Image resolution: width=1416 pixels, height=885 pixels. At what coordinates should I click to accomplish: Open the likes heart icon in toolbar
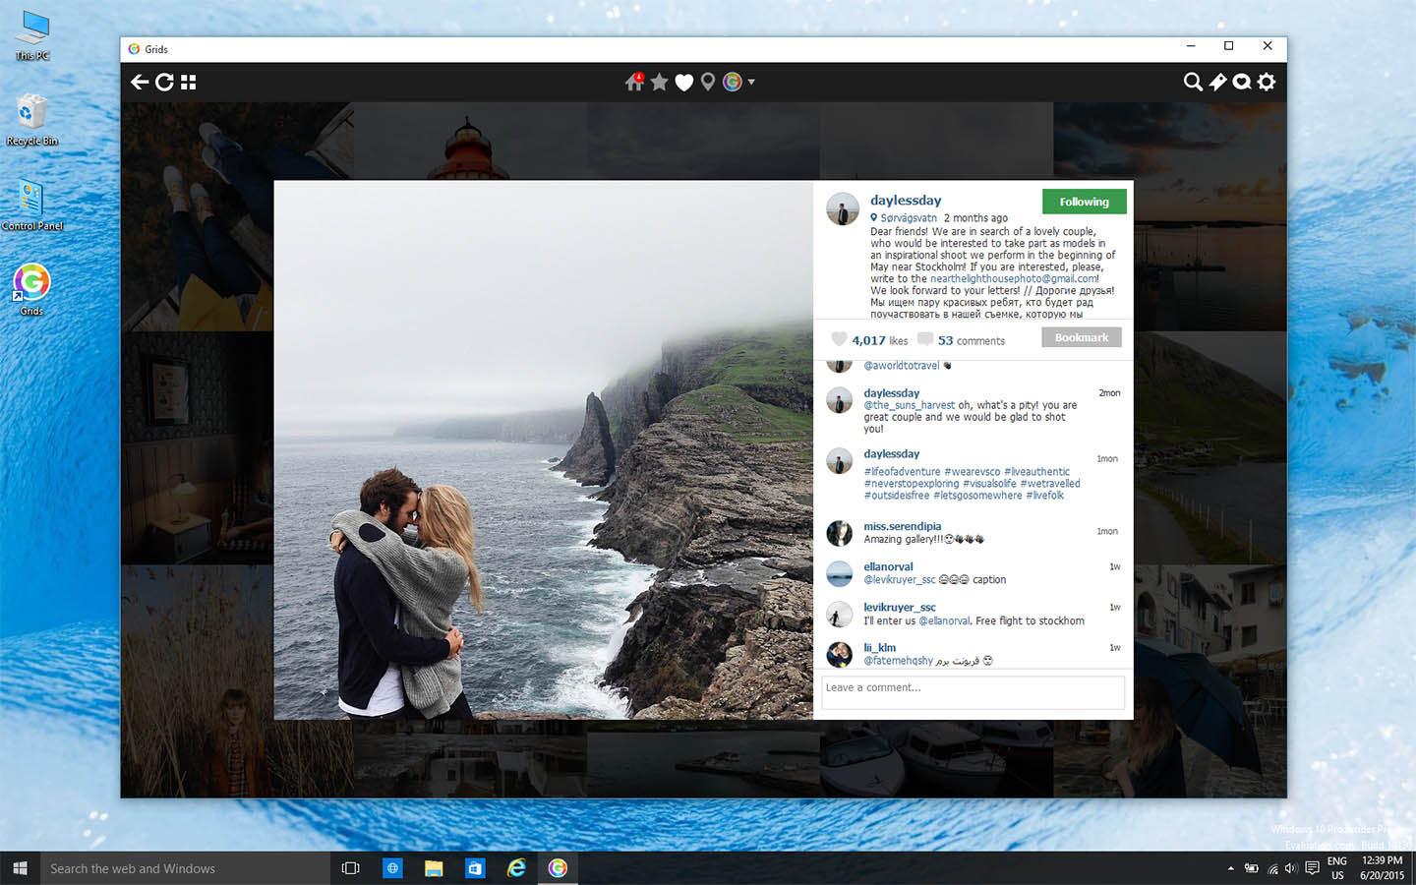tap(684, 83)
